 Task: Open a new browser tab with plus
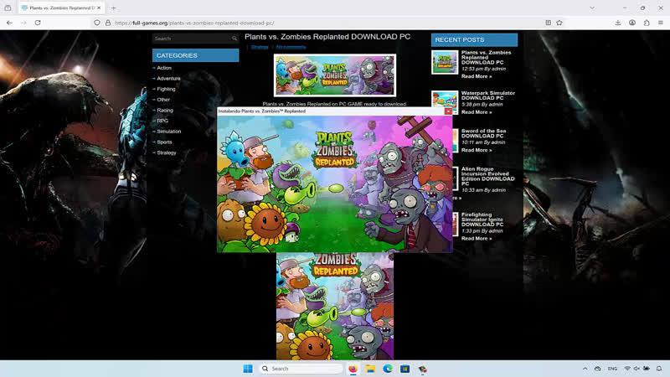click(x=113, y=8)
